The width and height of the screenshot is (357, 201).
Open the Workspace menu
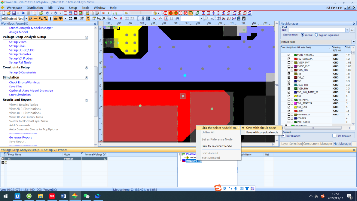tap(14, 8)
